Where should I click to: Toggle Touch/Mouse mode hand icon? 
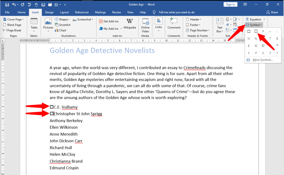[x=36, y=5]
